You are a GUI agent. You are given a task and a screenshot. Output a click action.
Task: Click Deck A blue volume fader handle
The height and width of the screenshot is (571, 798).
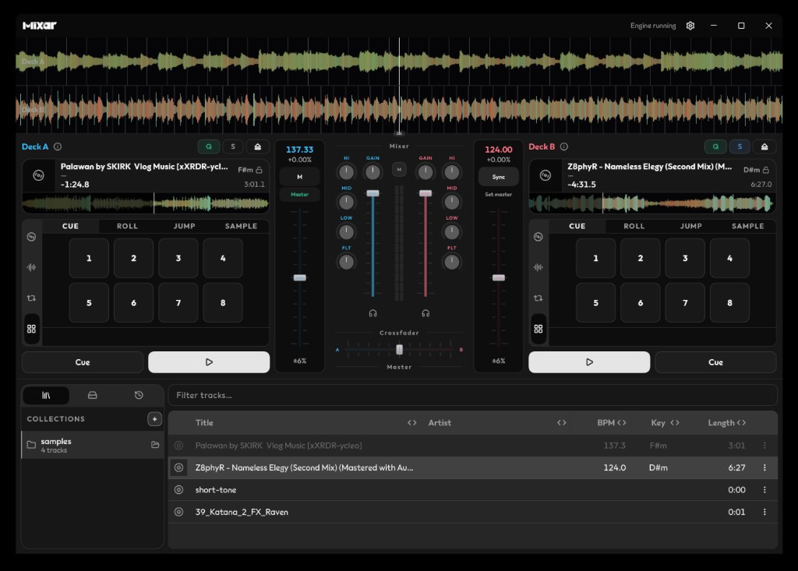click(373, 193)
